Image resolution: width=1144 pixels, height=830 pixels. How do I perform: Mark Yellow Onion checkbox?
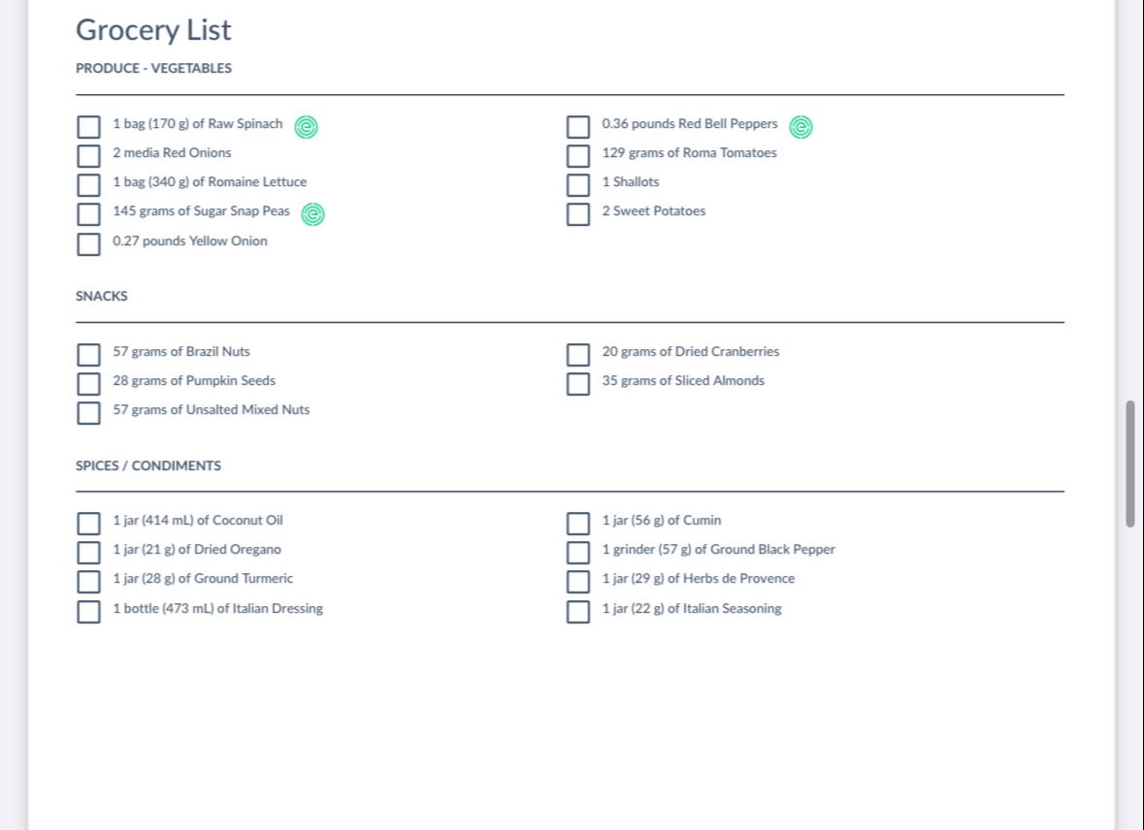coord(89,244)
